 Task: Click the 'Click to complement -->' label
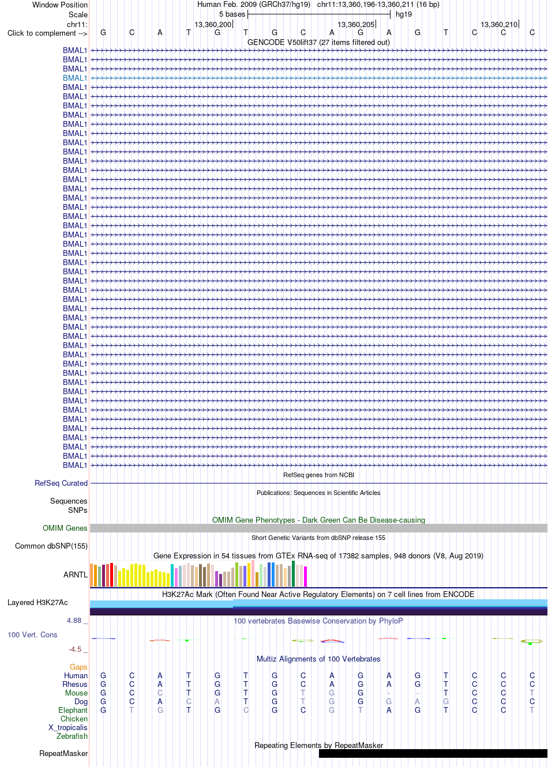[47, 33]
